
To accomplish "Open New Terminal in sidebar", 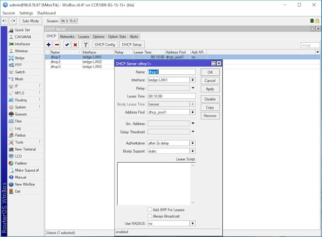I will coord(26,149).
